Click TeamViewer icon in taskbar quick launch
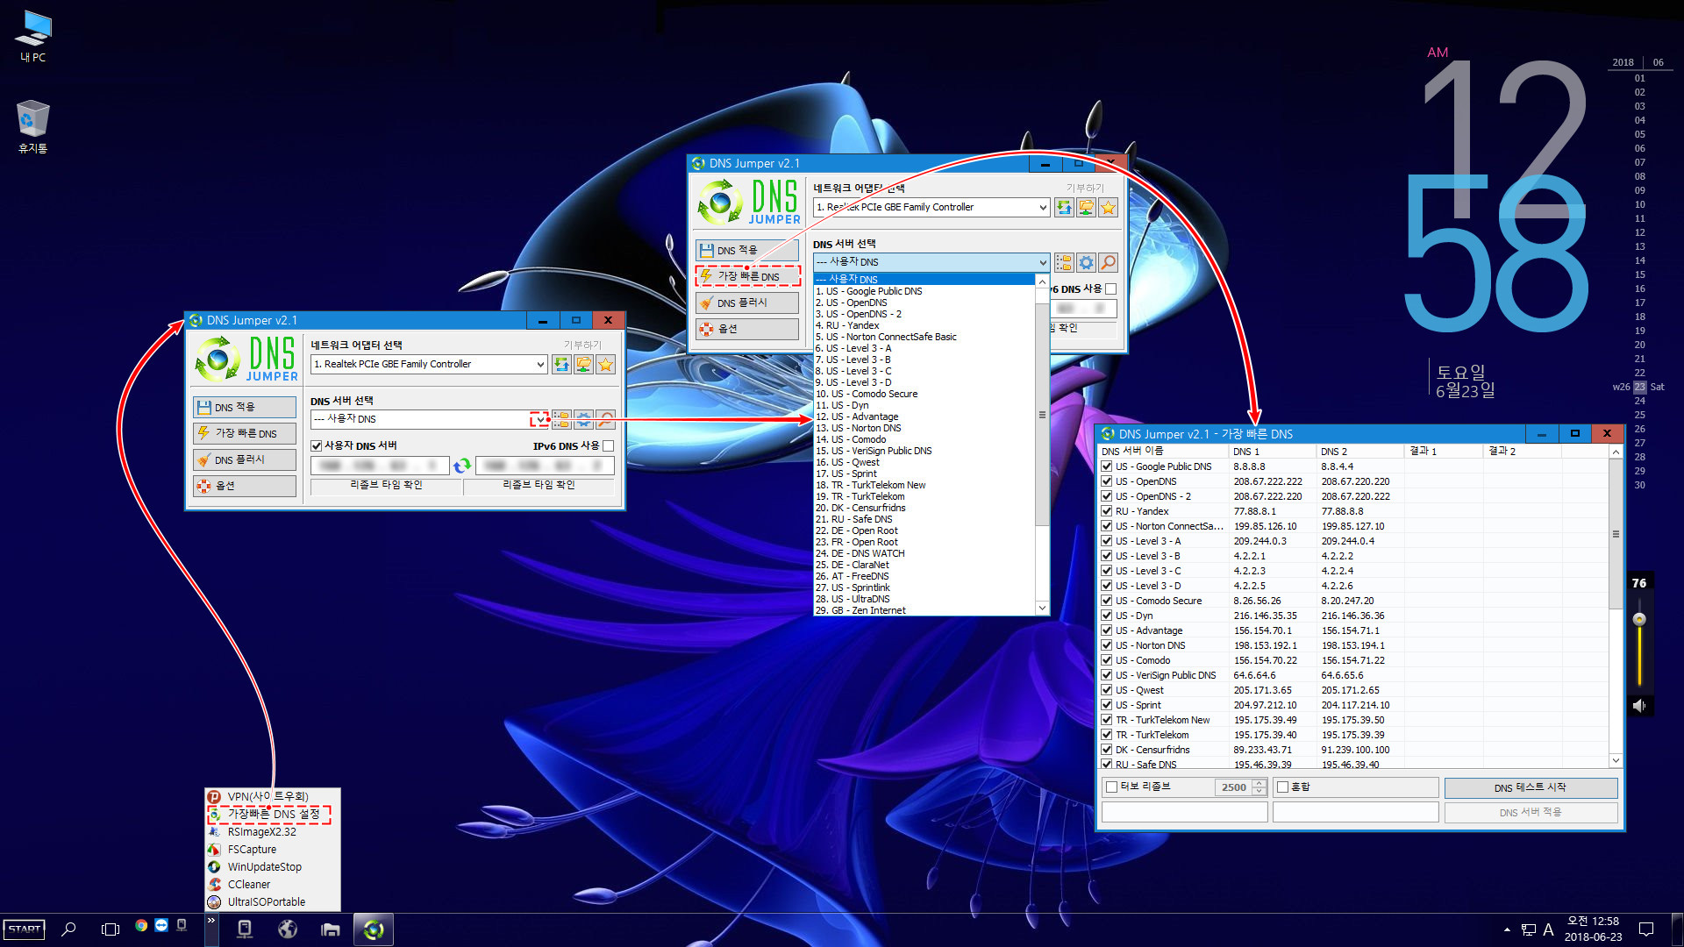The image size is (1684, 947). [x=161, y=925]
